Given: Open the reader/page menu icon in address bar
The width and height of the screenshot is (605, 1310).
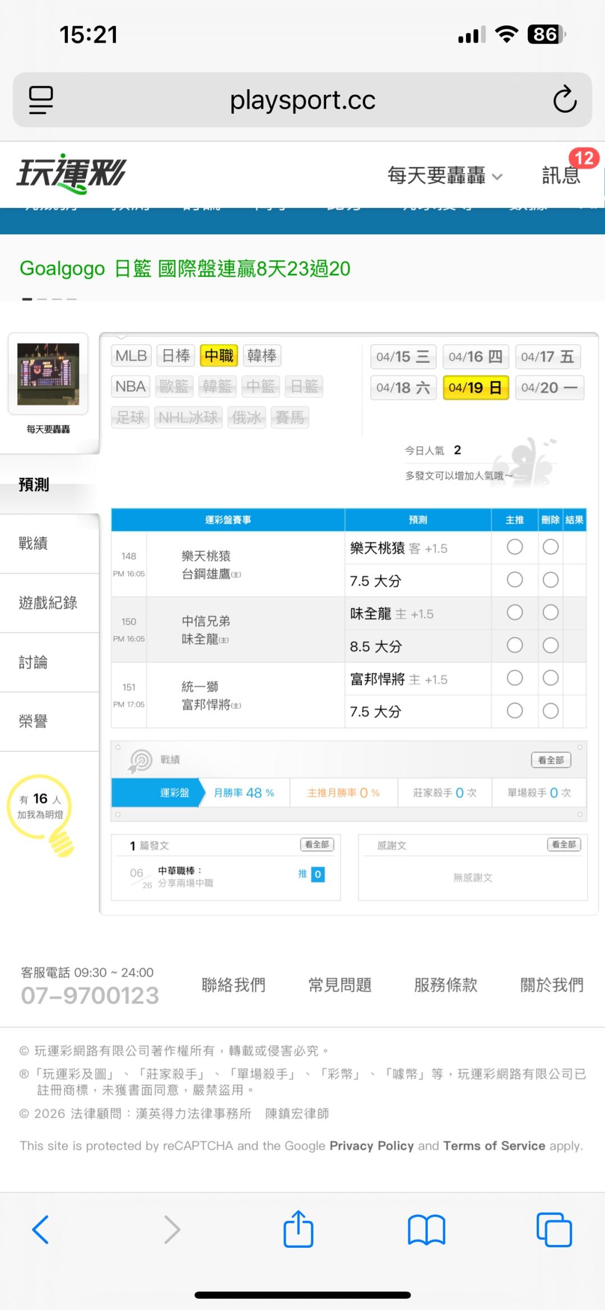Looking at the screenshot, I should click(41, 100).
